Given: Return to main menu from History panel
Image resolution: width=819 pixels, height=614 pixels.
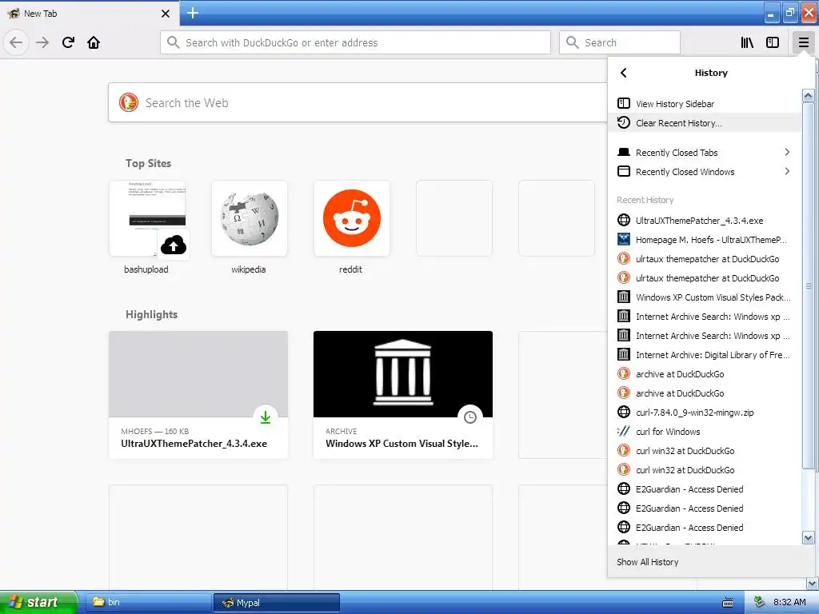Looking at the screenshot, I should [623, 73].
